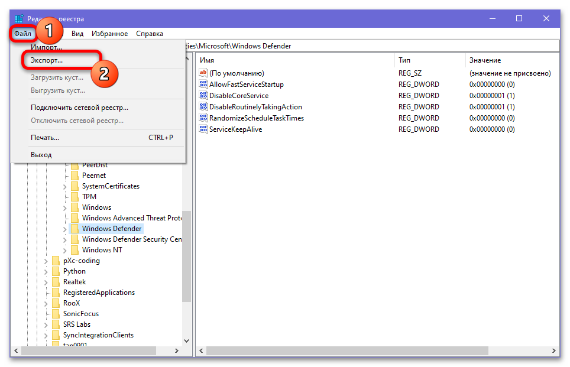Click the DWORD icon next to AllowFastServiceStartup
The height and width of the screenshot is (367, 570).
[203, 85]
